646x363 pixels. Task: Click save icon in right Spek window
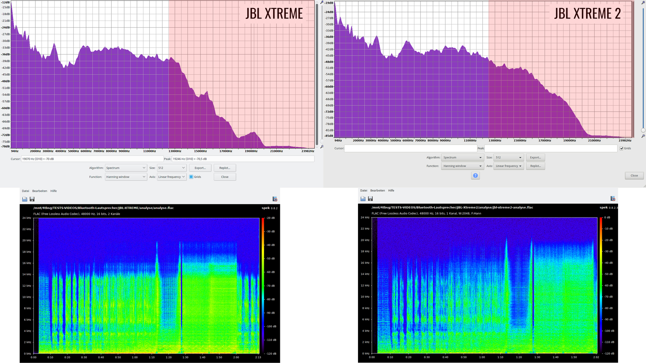point(370,199)
